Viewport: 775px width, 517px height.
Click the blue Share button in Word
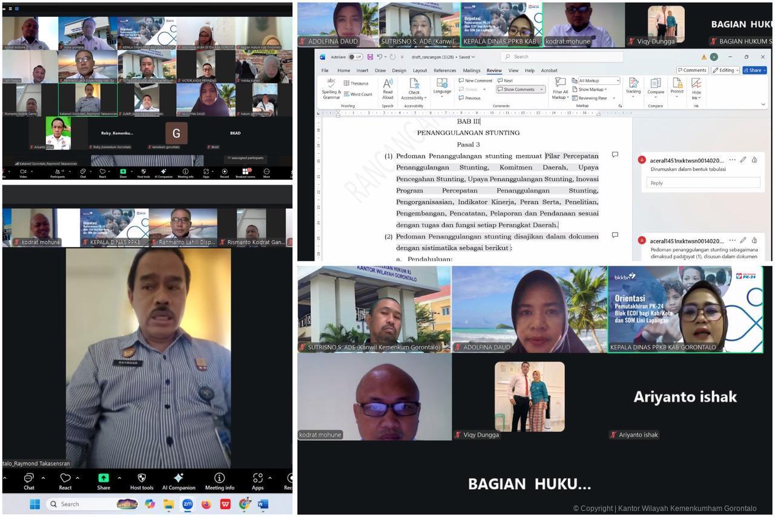[754, 70]
